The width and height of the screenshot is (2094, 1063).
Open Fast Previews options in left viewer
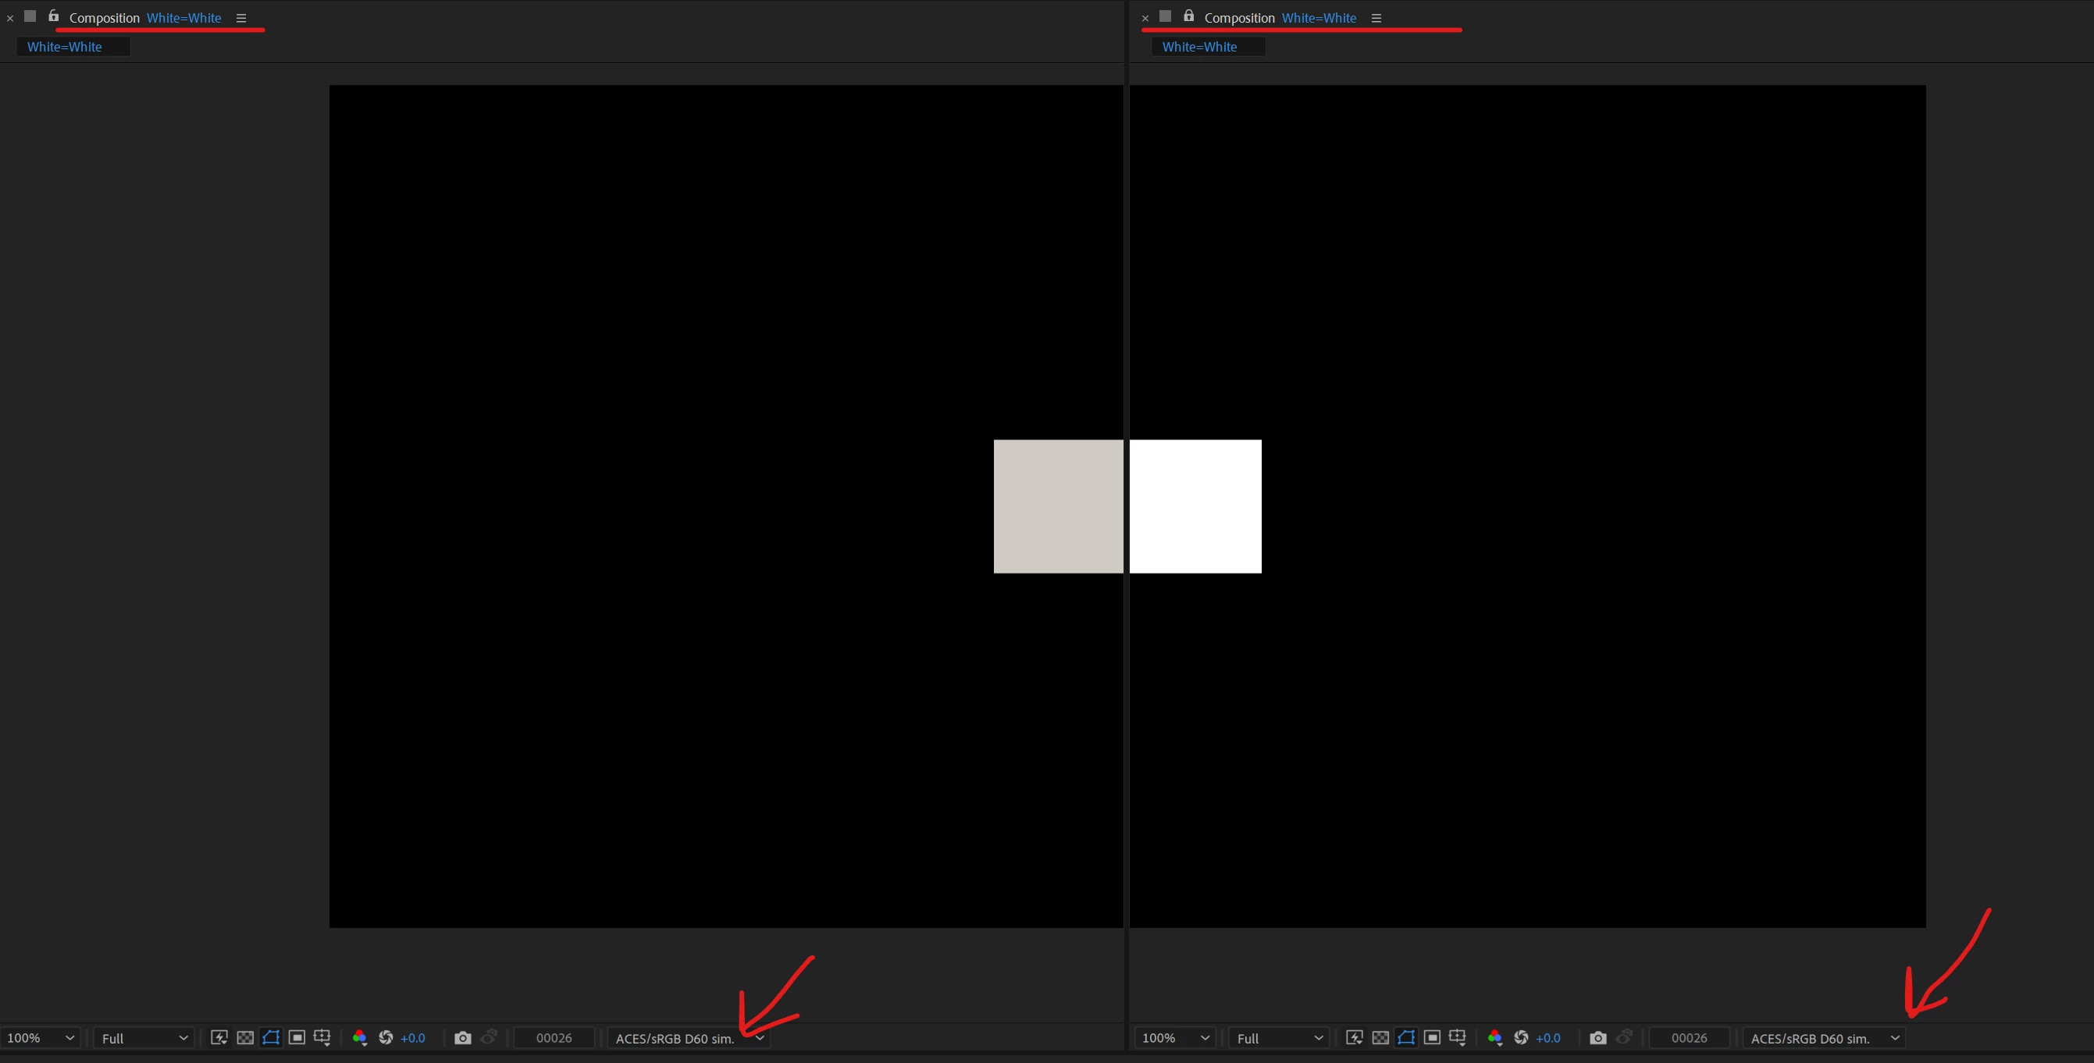pyautogui.click(x=219, y=1038)
